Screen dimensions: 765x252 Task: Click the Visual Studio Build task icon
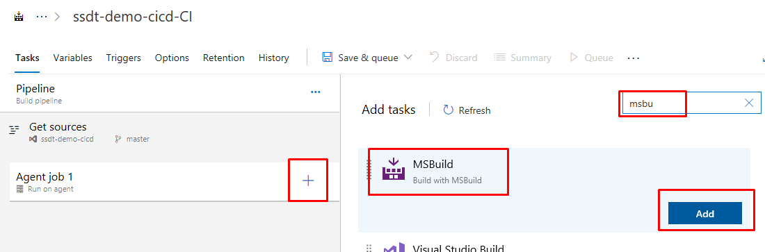(x=393, y=248)
